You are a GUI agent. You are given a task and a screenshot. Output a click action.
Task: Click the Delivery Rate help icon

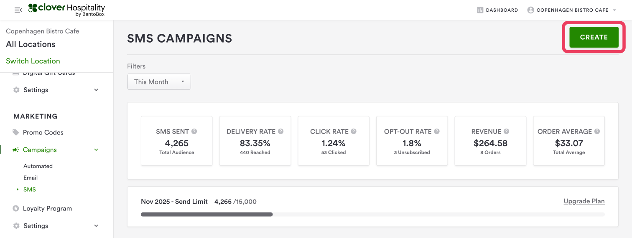tap(281, 132)
